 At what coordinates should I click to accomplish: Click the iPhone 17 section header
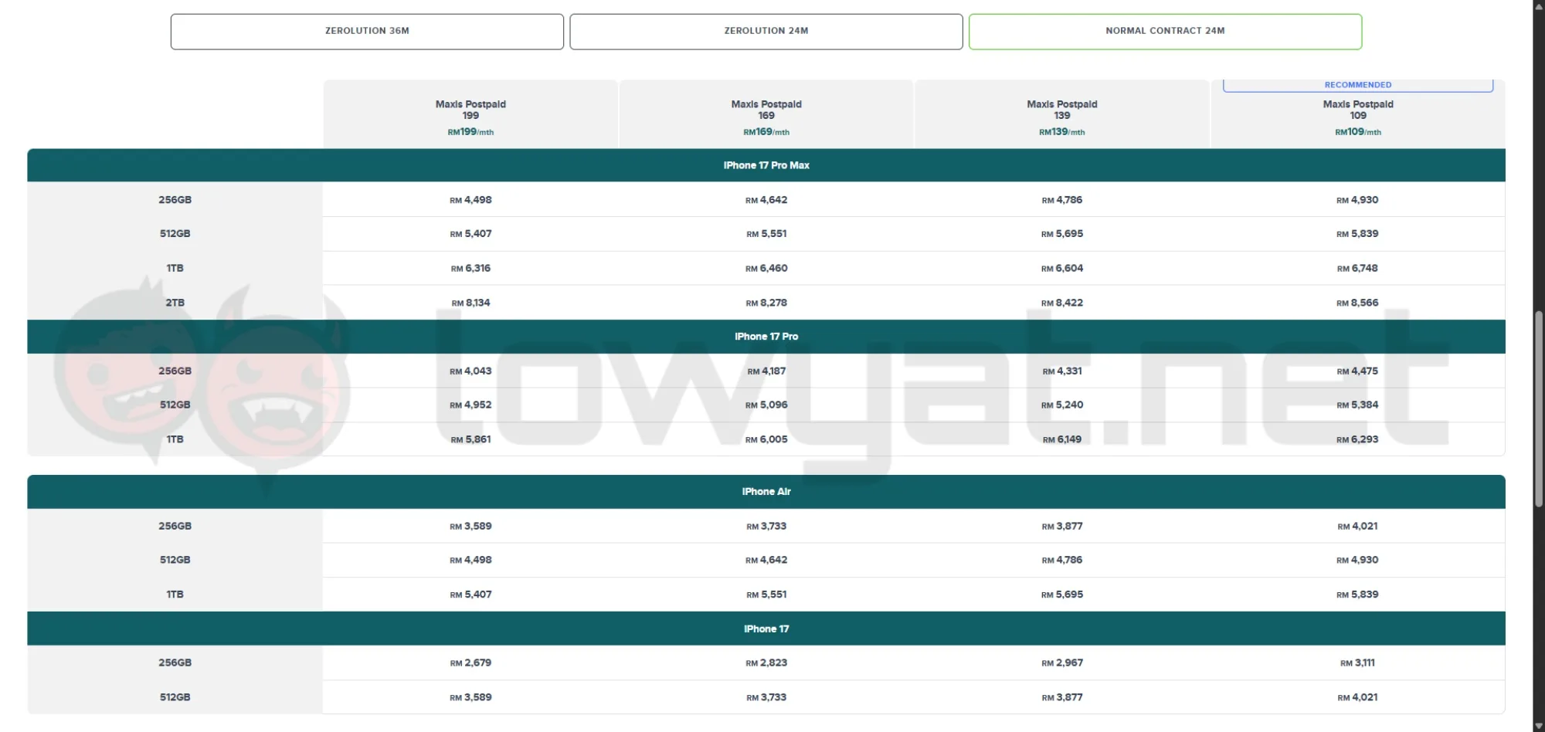(766, 629)
